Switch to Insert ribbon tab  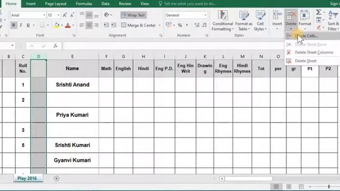(x=31, y=4)
